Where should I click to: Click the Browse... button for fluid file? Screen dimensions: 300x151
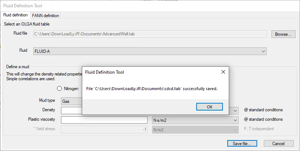pyautogui.click(x=283, y=34)
